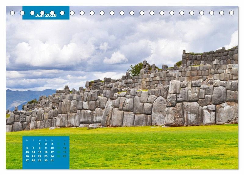Click date 7 in the calendar grid
Screen dimensions: 244x175
click(34, 148)
